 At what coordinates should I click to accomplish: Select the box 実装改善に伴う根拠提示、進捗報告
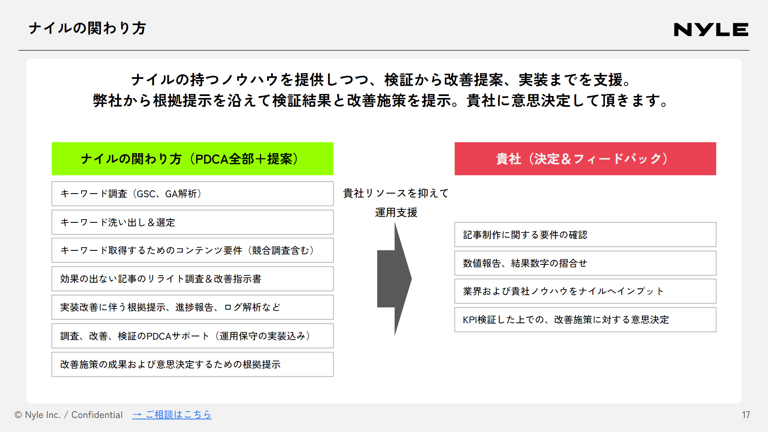coord(192,307)
